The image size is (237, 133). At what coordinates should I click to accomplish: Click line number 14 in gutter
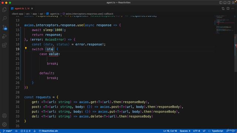(17, 25)
